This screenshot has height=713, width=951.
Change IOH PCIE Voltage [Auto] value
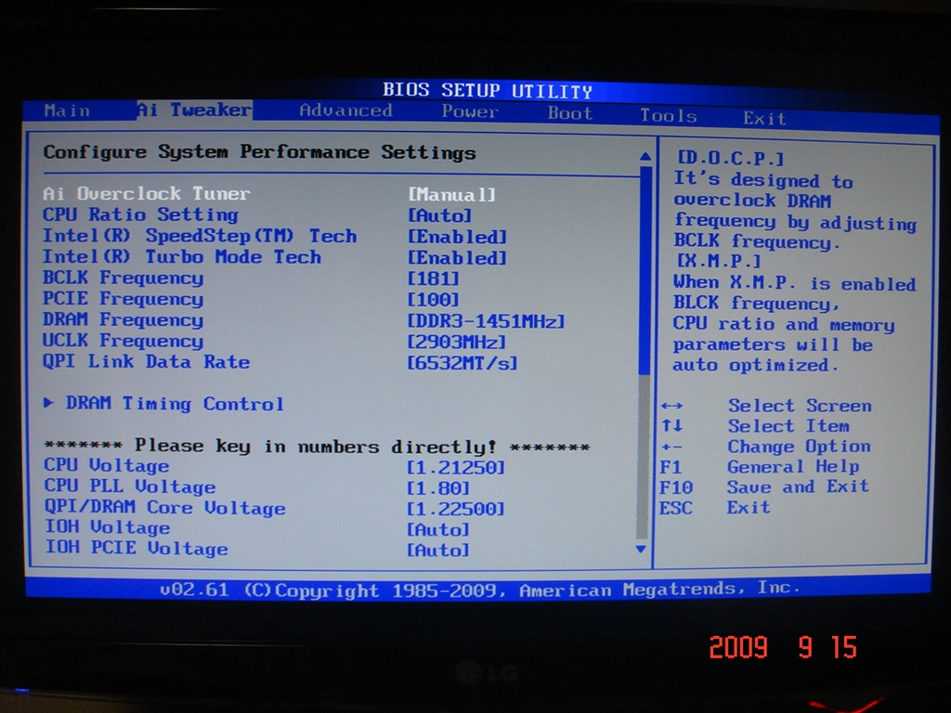coord(438,551)
